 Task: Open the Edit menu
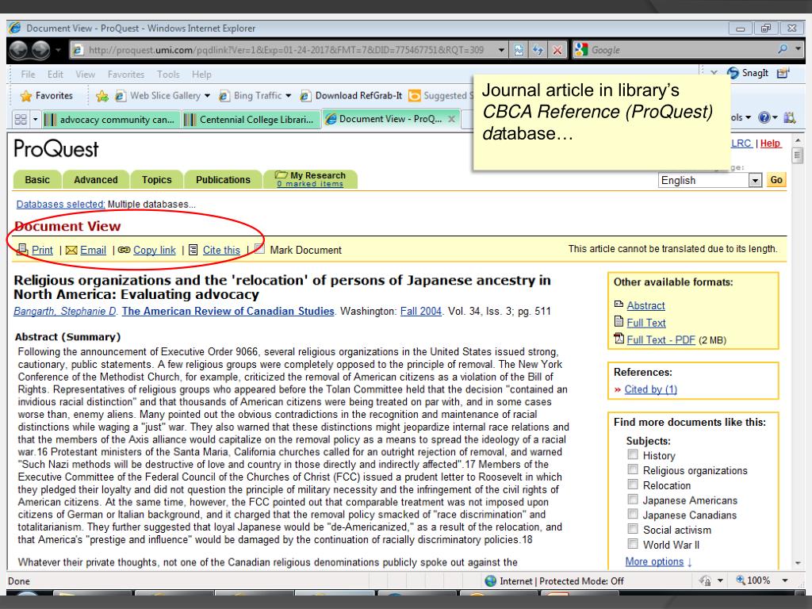(x=56, y=75)
